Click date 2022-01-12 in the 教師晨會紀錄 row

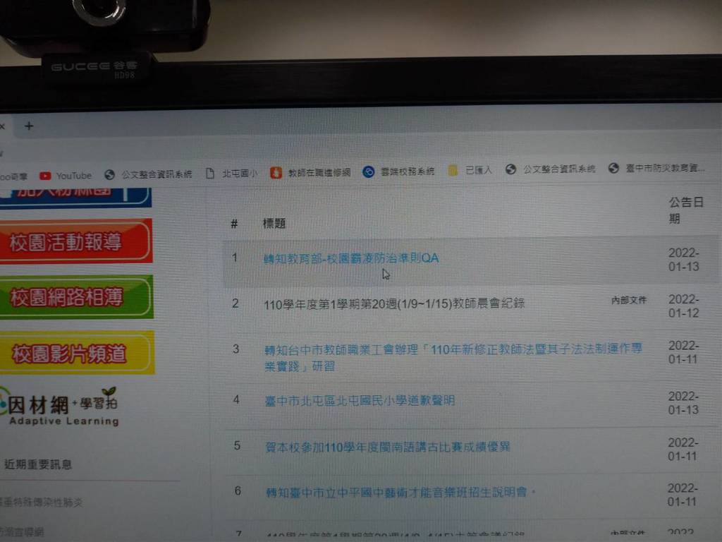click(x=684, y=306)
